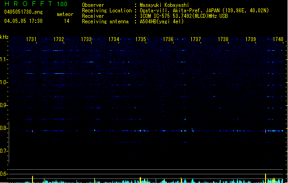The image size is (288, 183).
Task: Click the 1.1 kHz axis label
Action: tap(4, 59)
